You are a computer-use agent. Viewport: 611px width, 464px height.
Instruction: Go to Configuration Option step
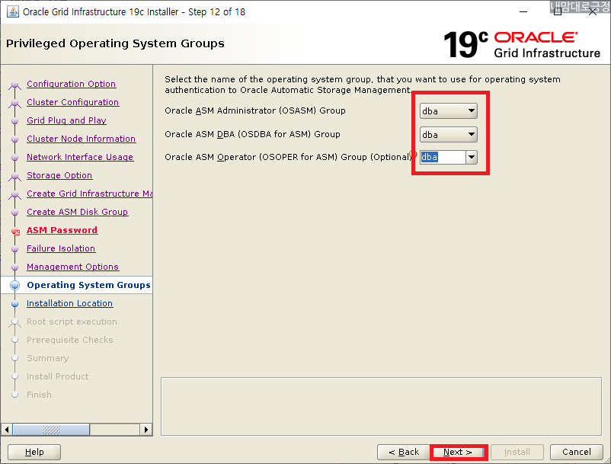pyautogui.click(x=72, y=84)
